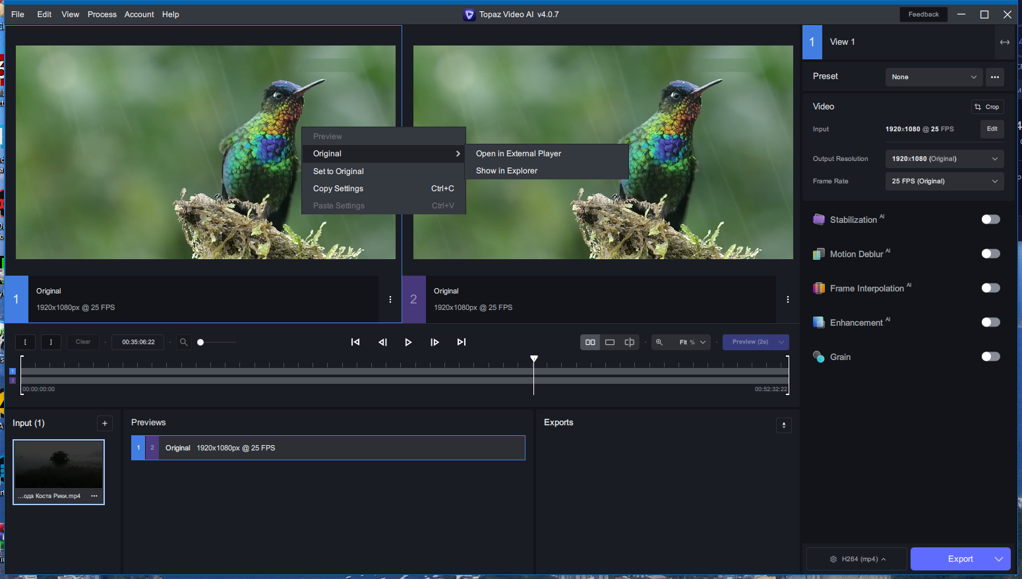Click the input Edit button
Image resolution: width=1022 pixels, height=579 pixels.
coord(992,129)
